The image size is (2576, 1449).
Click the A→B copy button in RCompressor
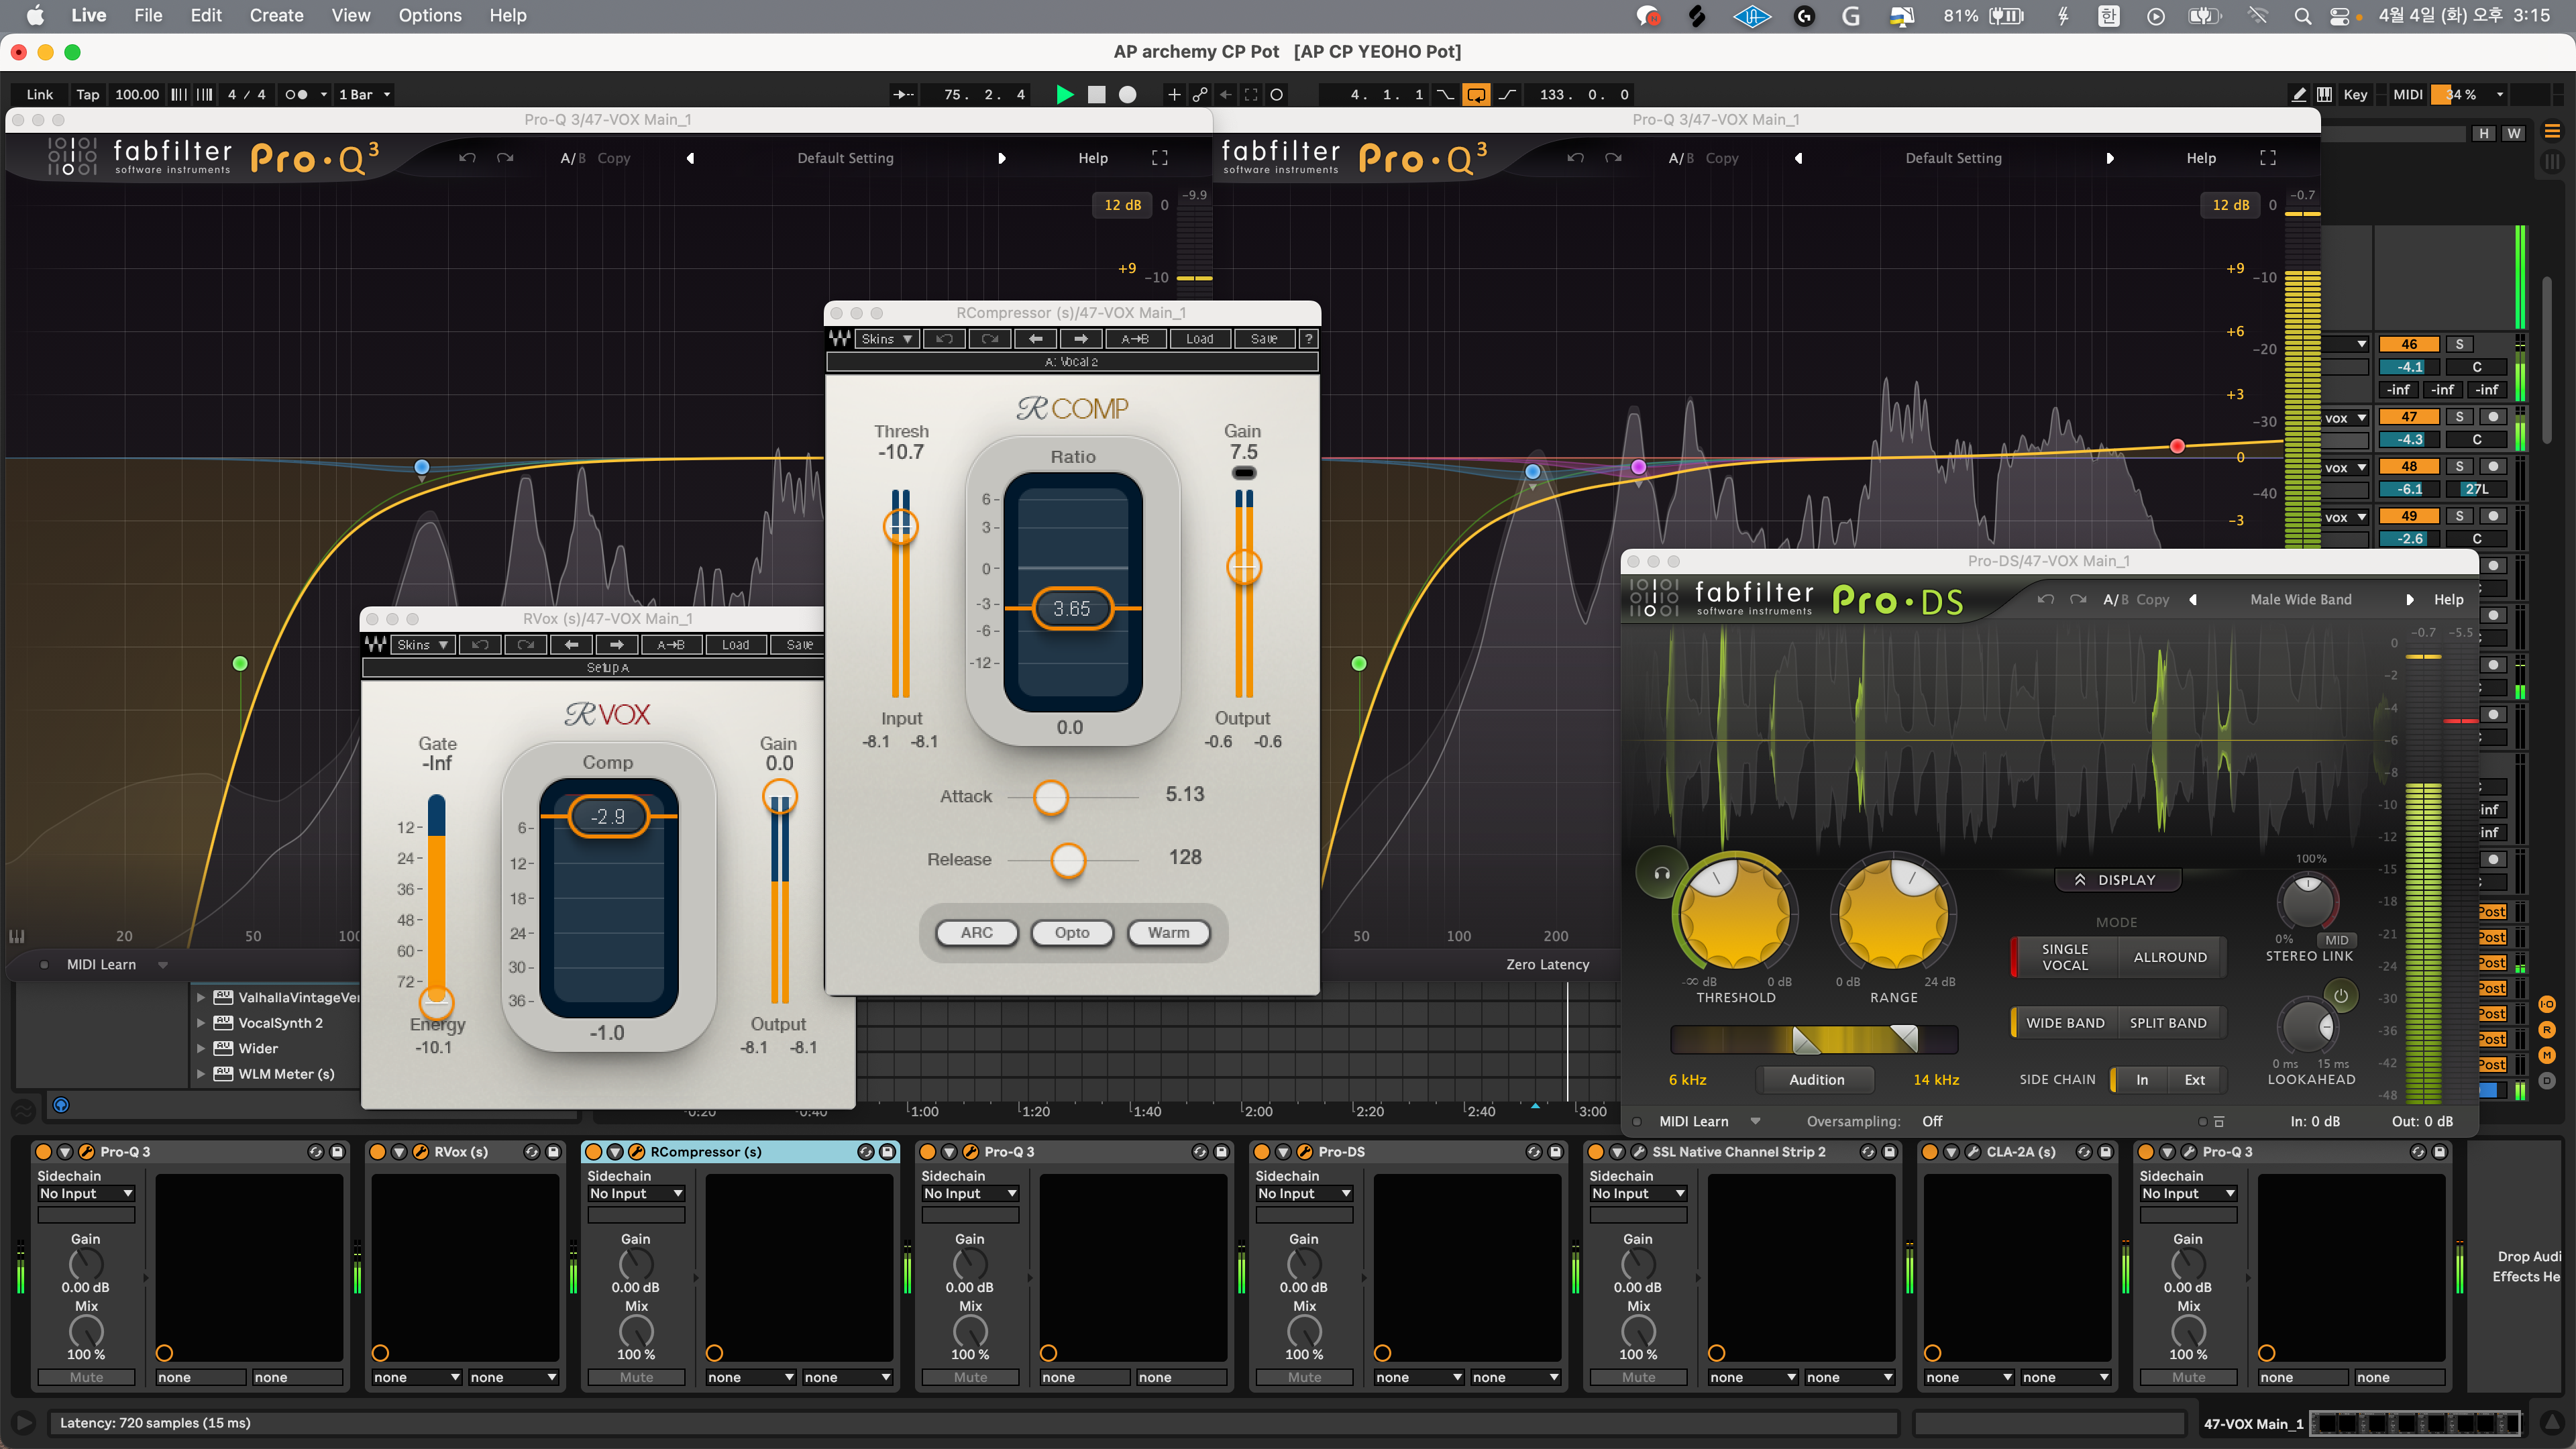click(1135, 339)
